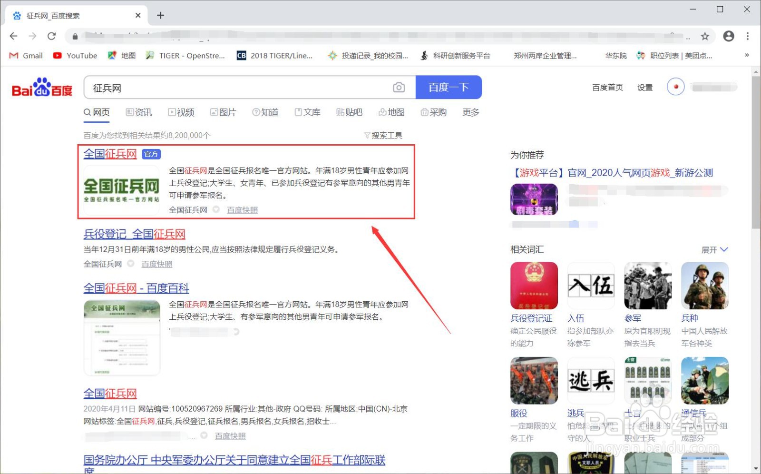Screen dimensions: 761x474
Task: Click the 百度百科 page screenshot thumbnail
Action: pos(122,338)
